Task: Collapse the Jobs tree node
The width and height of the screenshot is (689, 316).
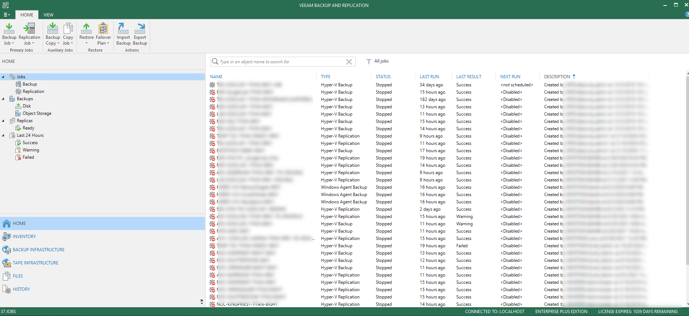Action: (x=3, y=77)
